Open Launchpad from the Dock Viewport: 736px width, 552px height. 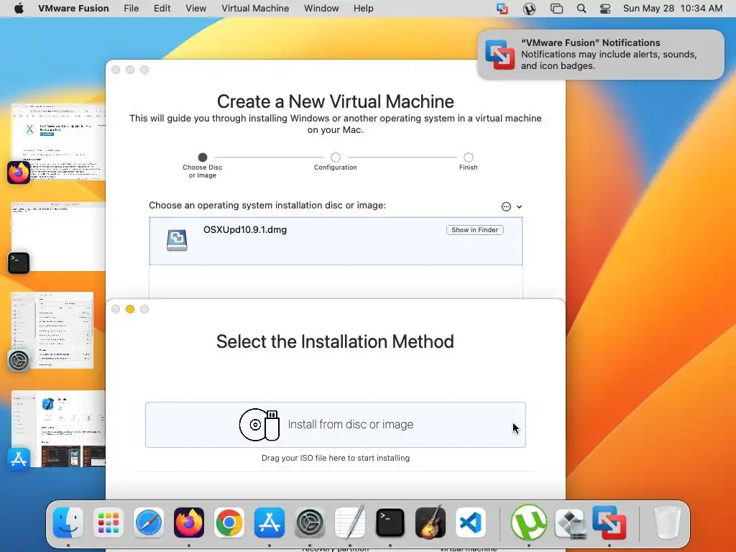[x=109, y=523]
